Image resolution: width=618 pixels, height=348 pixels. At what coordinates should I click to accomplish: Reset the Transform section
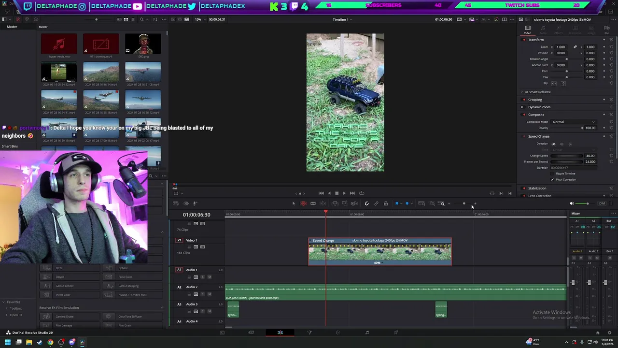611,40
